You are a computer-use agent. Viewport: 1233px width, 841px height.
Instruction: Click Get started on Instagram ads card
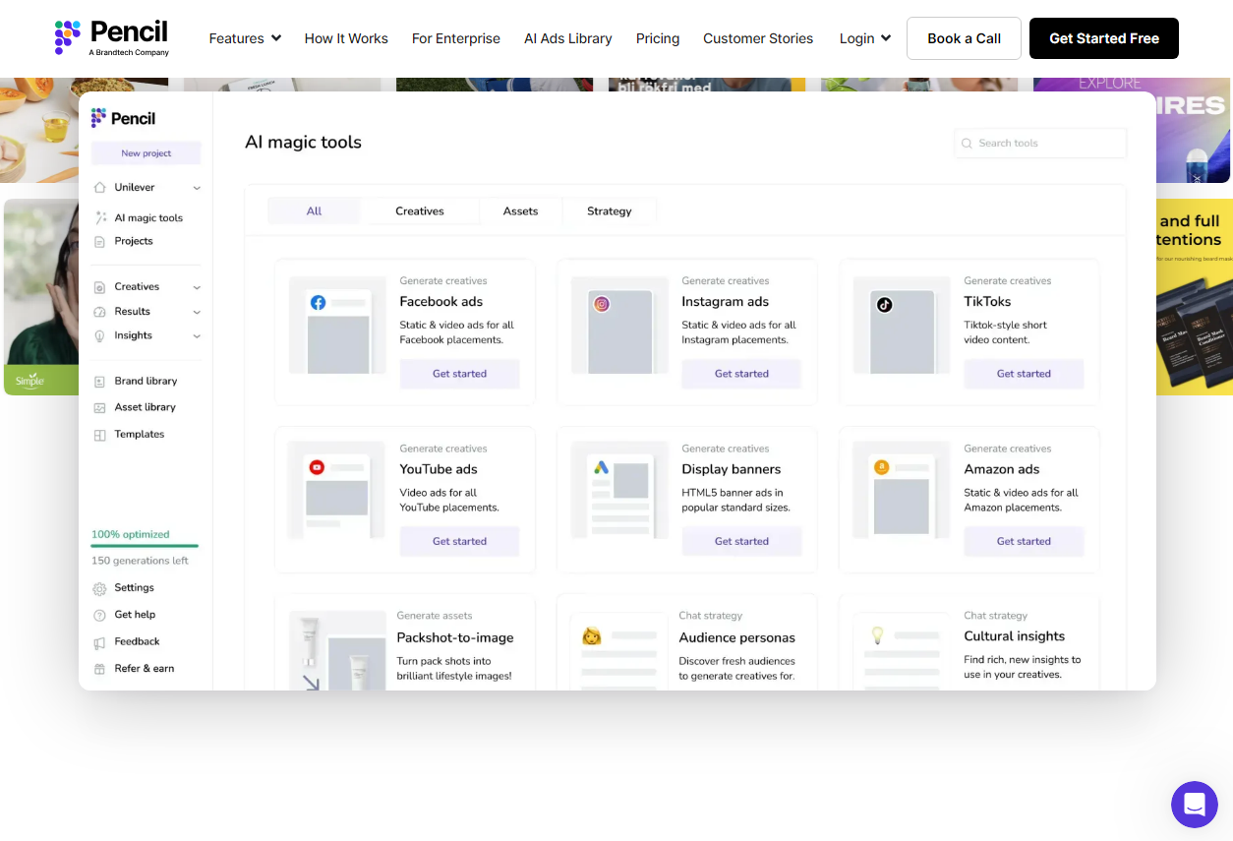click(741, 374)
